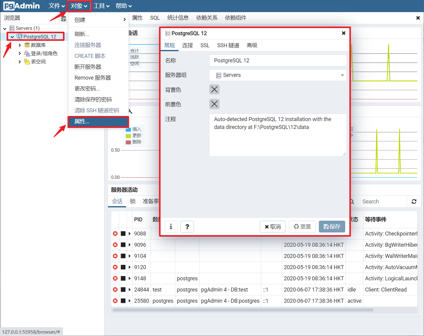424x336 pixels.
Task: Choose 清除保存的密码 menu entry
Action: point(98,99)
